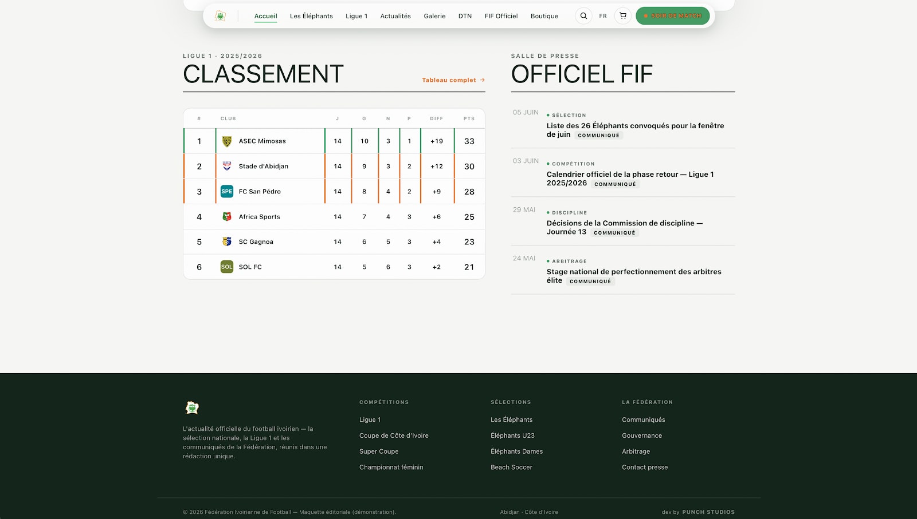Click the DIFF column header

437,118
